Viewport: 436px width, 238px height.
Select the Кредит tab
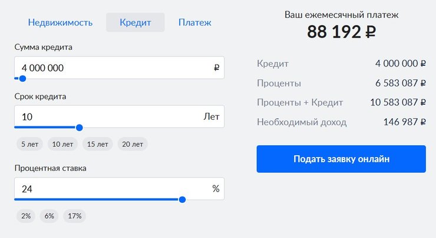click(136, 23)
